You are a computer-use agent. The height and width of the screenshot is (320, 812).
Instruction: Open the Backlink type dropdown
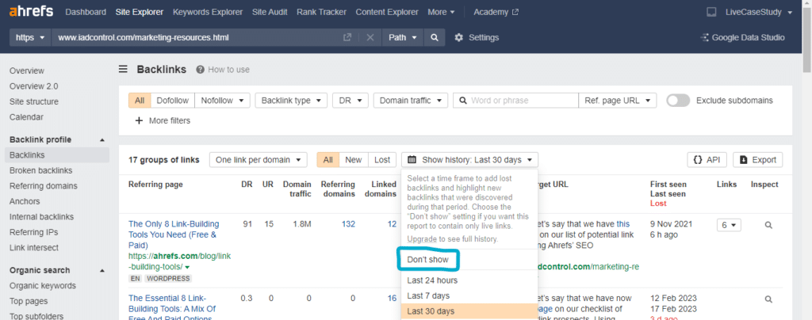(x=291, y=101)
